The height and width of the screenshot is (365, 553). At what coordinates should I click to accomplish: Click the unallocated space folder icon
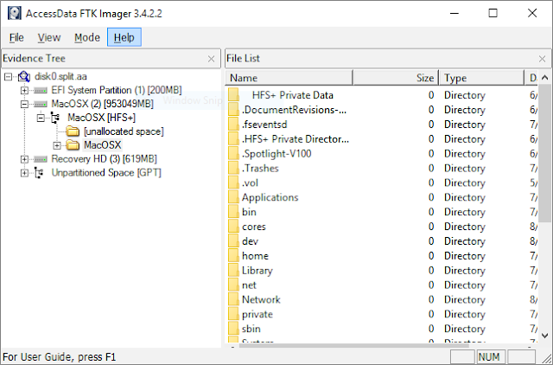(73, 131)
